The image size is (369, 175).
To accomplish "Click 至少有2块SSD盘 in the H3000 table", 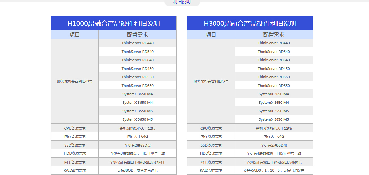I will (x=274, y=145).
